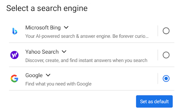
Task: Choose the Yahoo Search radio button
Action: (166, 55)
